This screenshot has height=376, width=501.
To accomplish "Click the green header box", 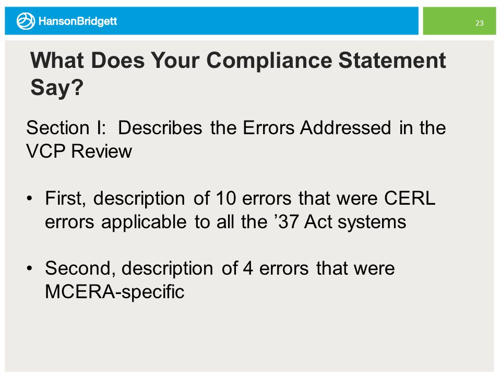I will coord(459,21).
